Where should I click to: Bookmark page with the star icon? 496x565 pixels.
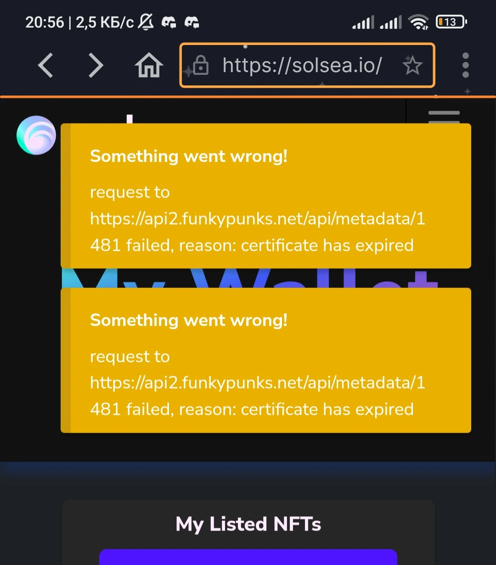coord(412,65)
